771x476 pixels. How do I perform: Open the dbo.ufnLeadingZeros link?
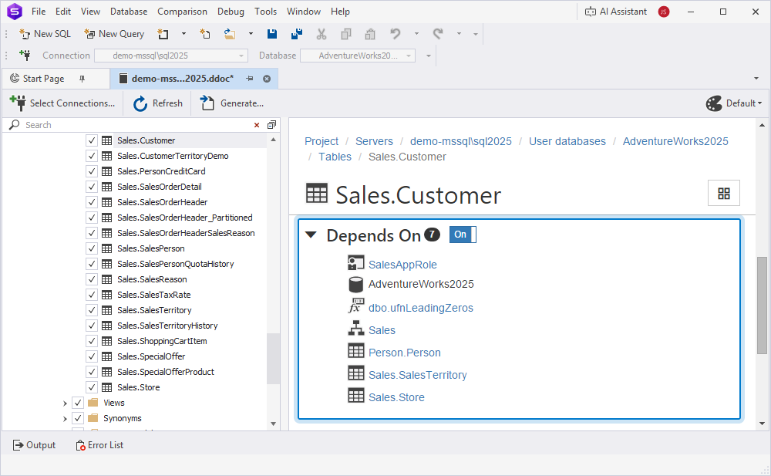[x=421, y=308]
